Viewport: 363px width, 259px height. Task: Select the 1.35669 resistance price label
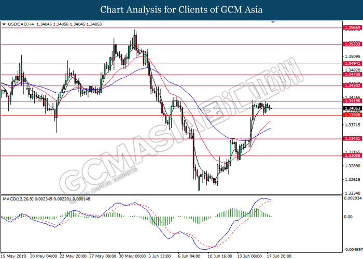(352, 28)
